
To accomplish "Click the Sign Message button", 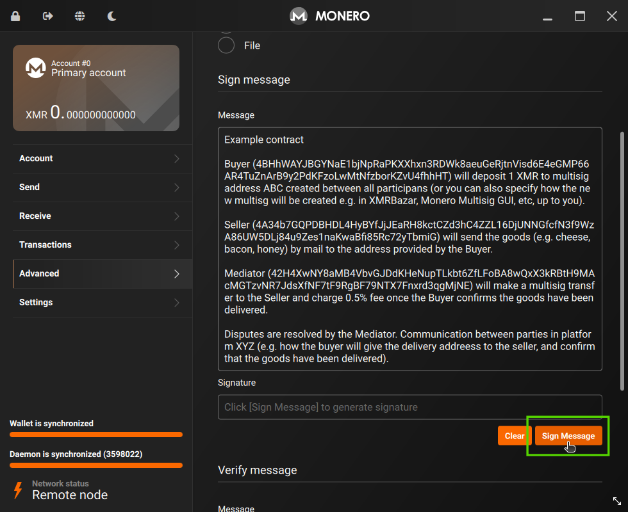I will click(x=568, y=435).
